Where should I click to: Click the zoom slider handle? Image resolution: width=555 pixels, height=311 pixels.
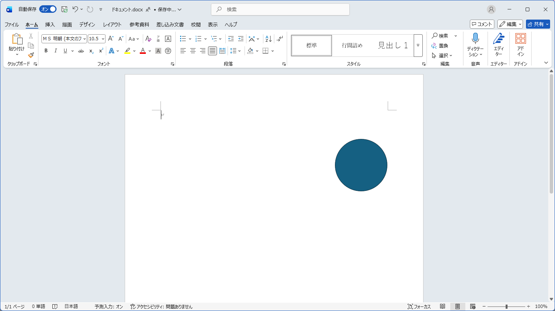point(506,306)
